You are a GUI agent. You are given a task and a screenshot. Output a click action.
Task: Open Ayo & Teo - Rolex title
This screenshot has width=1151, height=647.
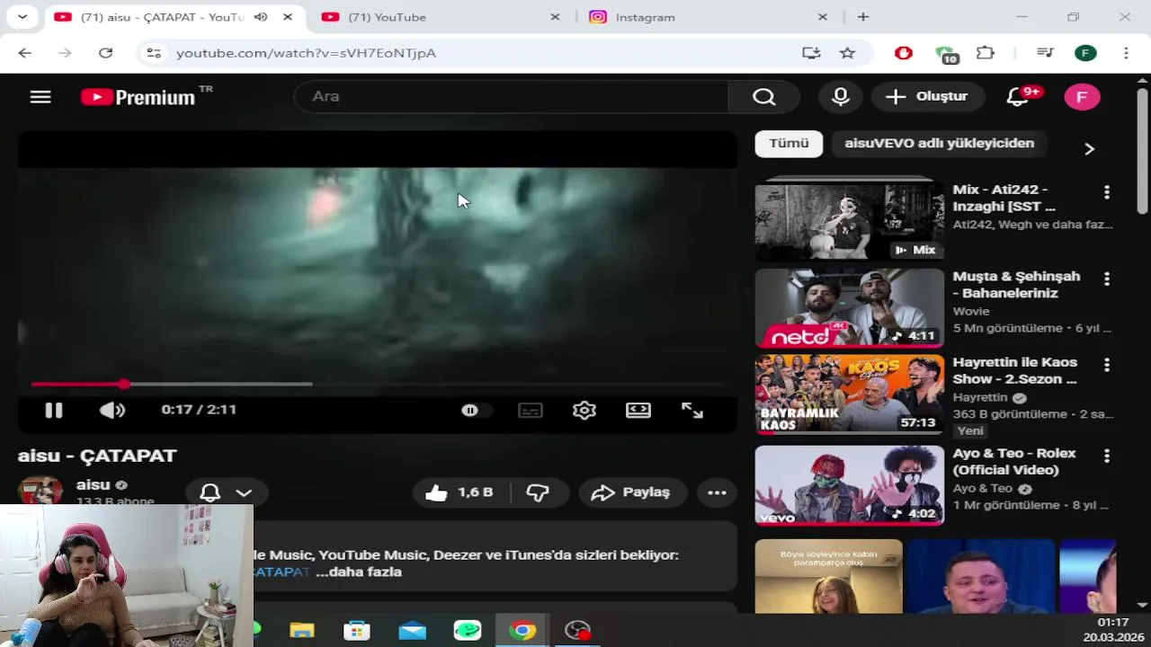[x=1014, y=462]
